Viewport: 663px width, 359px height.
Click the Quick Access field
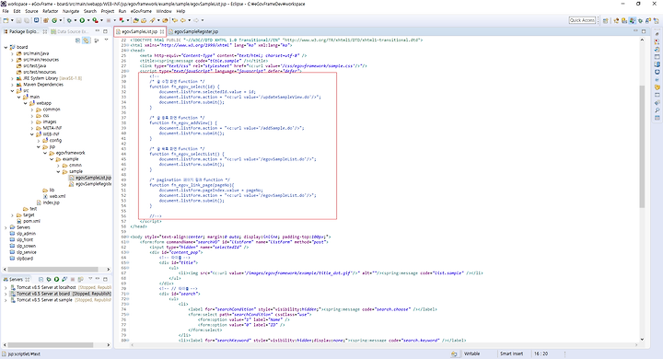point(582,20)
